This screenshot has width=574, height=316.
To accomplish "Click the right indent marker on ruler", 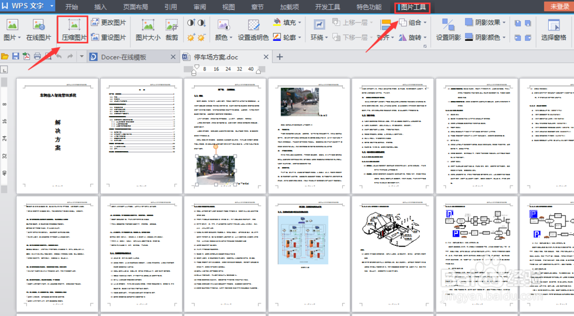I will (x=259, y=71).
